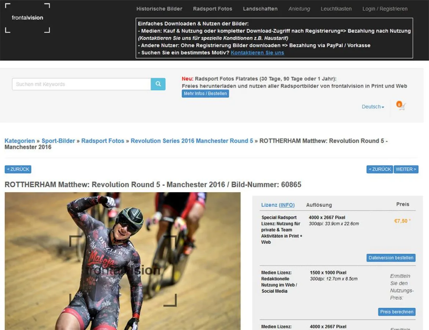
Task: Go forward with the WEITER button
Action: [x=406, y=169]
